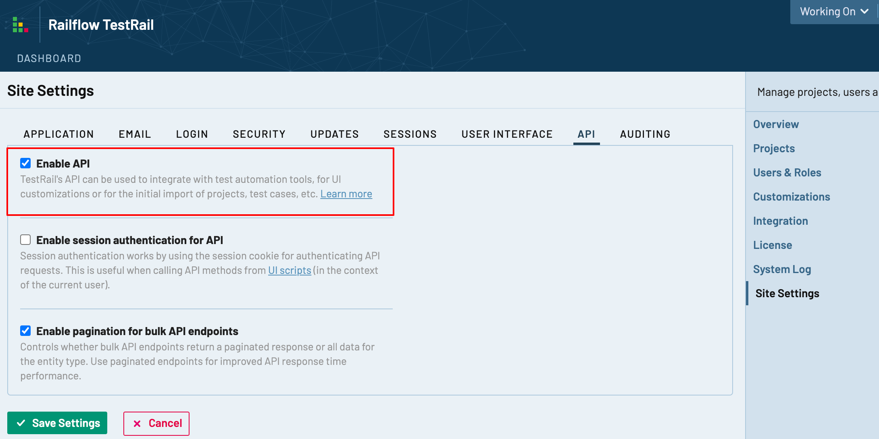
Task: Open the Security settings tab
Action: pyautogui.click(x=259, y=134)
